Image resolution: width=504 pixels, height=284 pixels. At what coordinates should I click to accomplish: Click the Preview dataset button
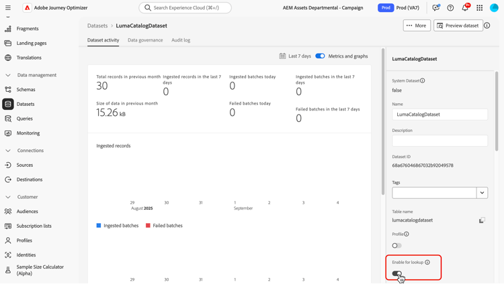point(458,25)
